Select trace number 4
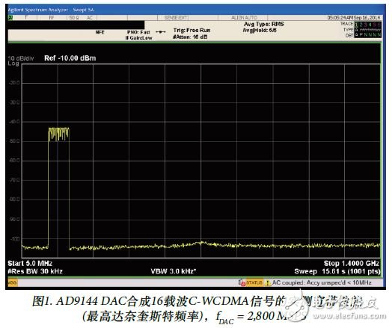Viewport: 392px width, 328px height. pos(370,25)
